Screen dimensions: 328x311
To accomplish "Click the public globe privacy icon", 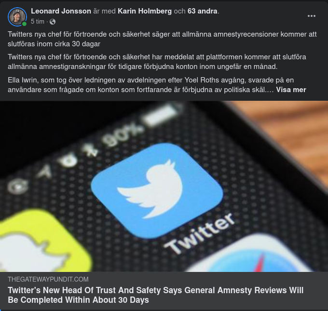I will tap(53, 22).
